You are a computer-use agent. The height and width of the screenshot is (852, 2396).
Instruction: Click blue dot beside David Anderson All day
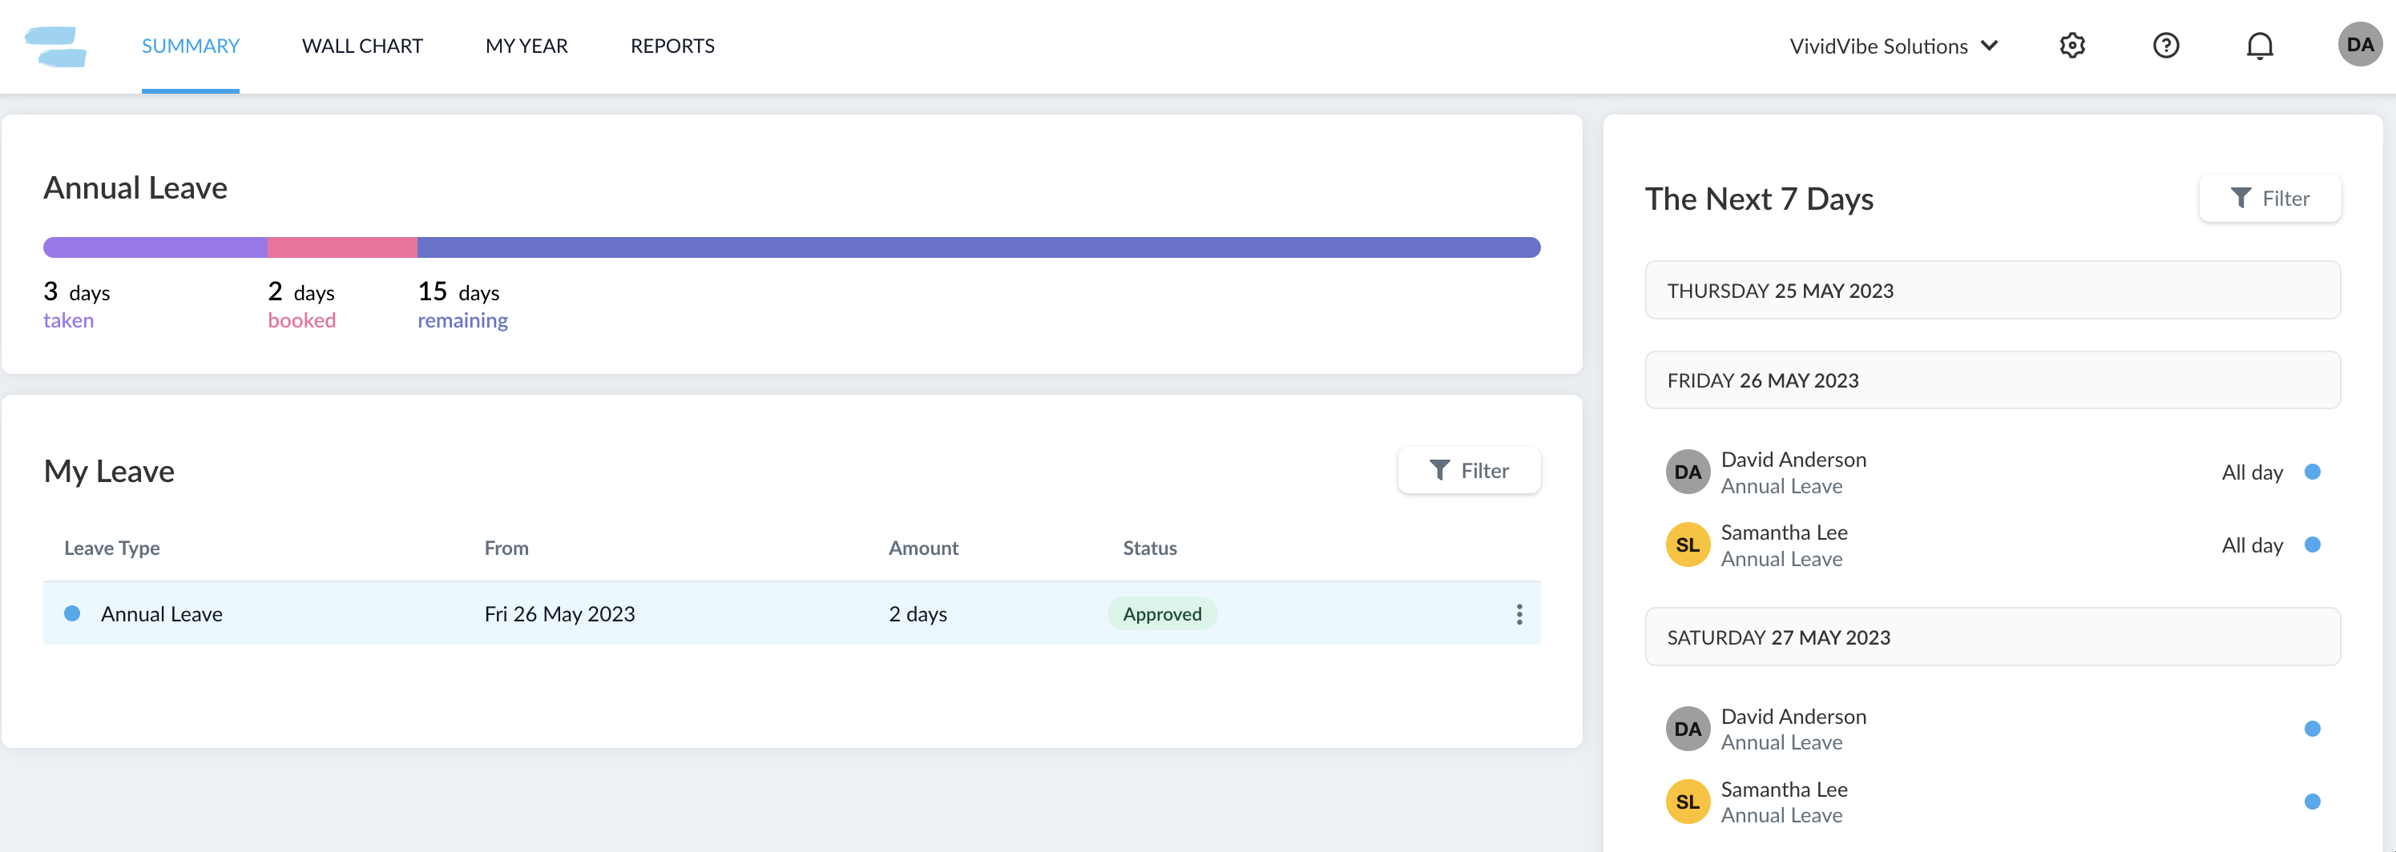click(2313, 472)
